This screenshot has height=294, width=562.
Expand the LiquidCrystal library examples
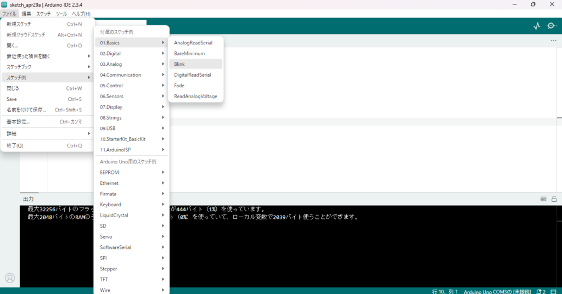pos(132,215)
